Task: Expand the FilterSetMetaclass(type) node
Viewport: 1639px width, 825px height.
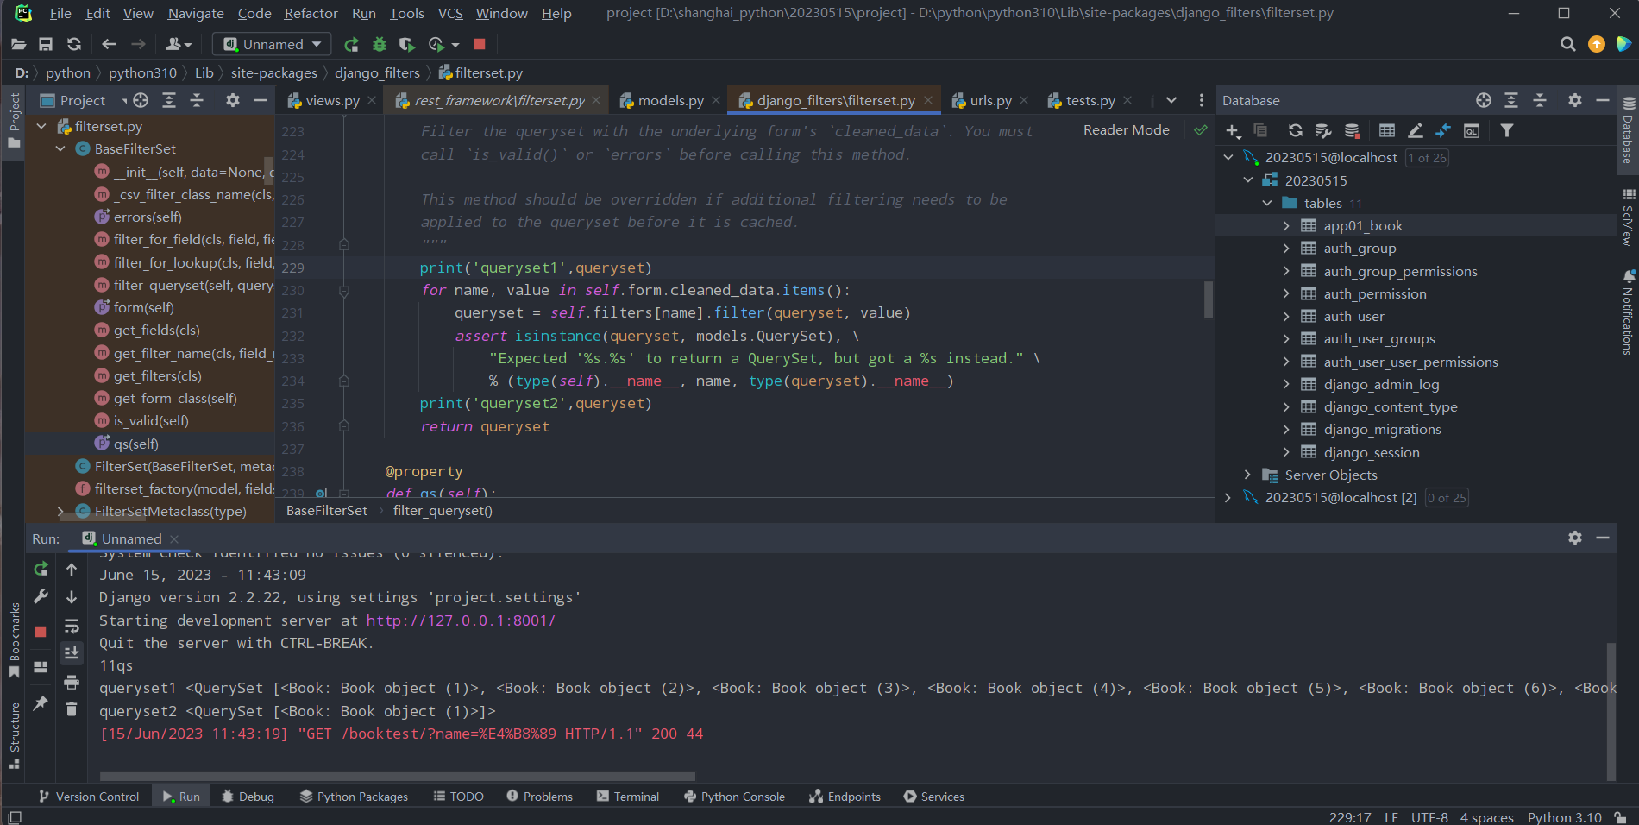Action: point(60,511)
